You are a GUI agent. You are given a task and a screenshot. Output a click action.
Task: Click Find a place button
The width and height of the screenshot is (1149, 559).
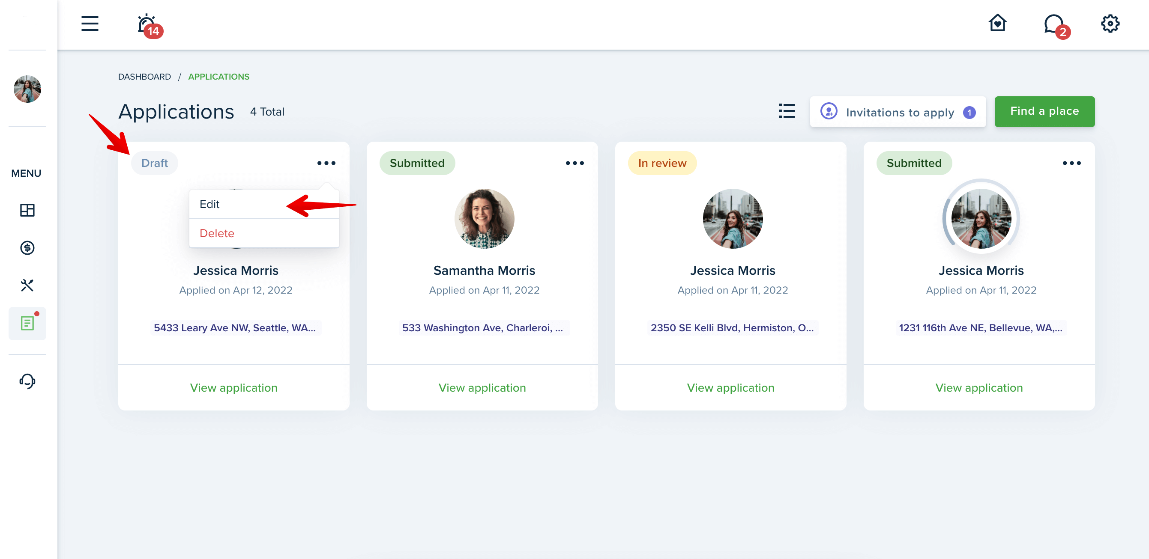tap(1044, 111)
